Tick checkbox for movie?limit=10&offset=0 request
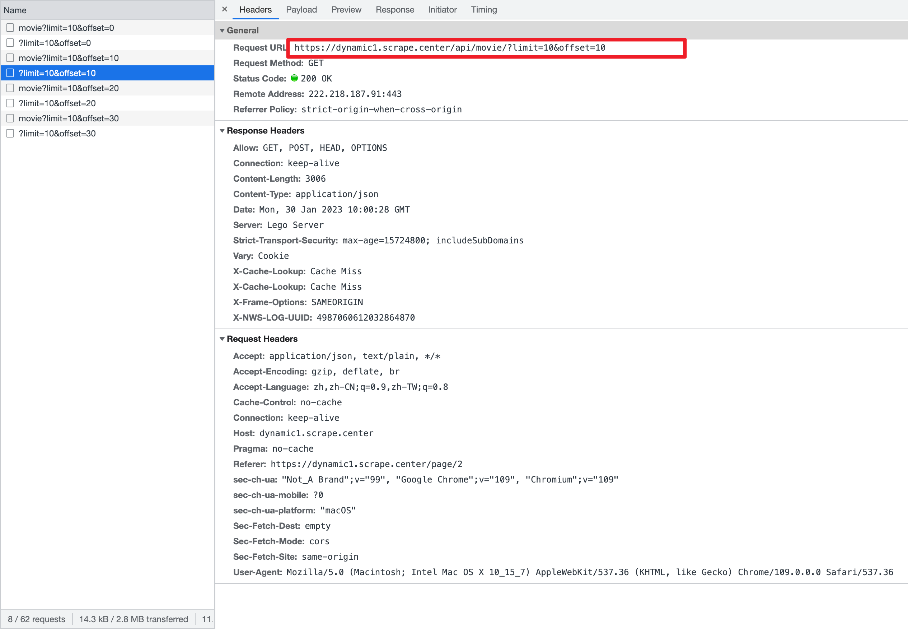Viewport: 908px width, 629px height. [10, 28]
